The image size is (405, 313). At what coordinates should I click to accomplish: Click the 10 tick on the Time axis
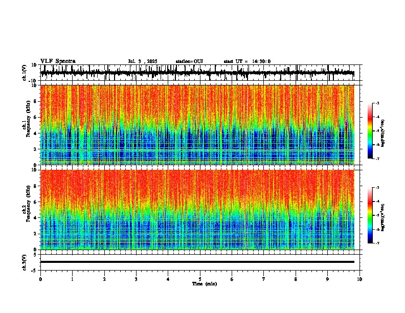pyautogui.click(x=359, y=279)
